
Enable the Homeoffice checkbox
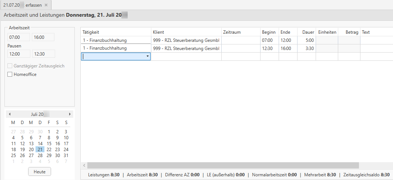pyautogui.click(x=10, y=74)
